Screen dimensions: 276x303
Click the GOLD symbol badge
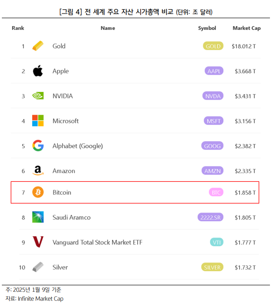(x=213, y=46)
